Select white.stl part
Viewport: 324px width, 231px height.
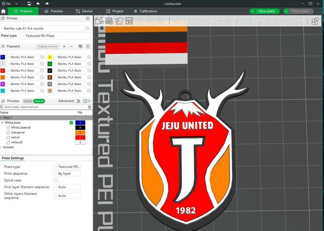coord(17,142)
